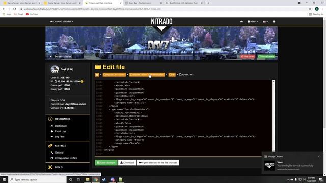Click the Tools section wrench icon
Image resolution: width=326 pixels, height=183 pixels.
pyautogui.click(x=50, y=167)
